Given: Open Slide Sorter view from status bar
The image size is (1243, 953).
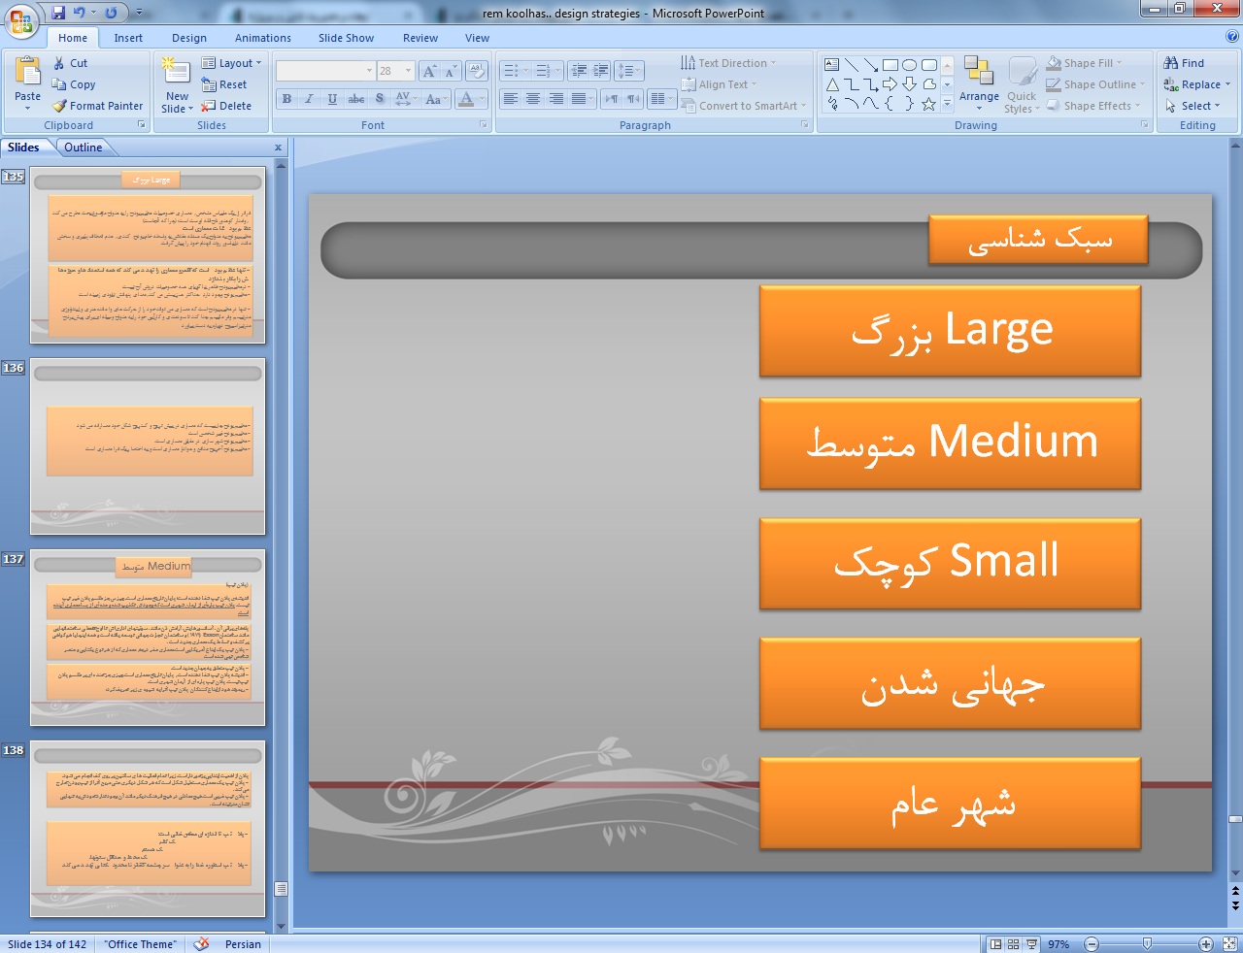Looking at the screenshot, I should (1014, 944).
